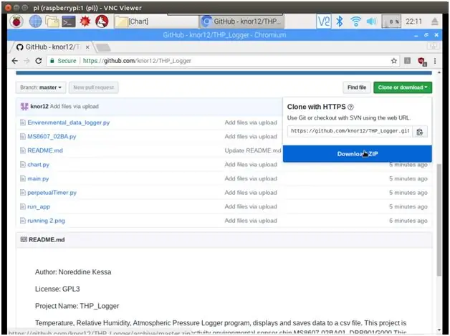The height and width of the screenshot is (336, 450).
Task: Open the commit message beside running 2.png
Action: coord(251,221)
